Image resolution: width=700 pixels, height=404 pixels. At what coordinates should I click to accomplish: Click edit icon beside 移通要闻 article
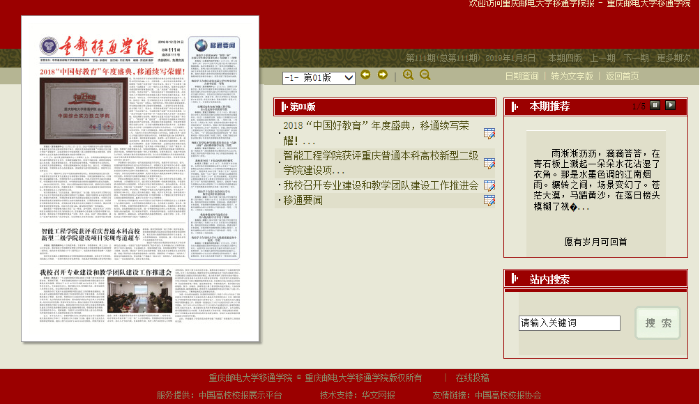[489, 201]
